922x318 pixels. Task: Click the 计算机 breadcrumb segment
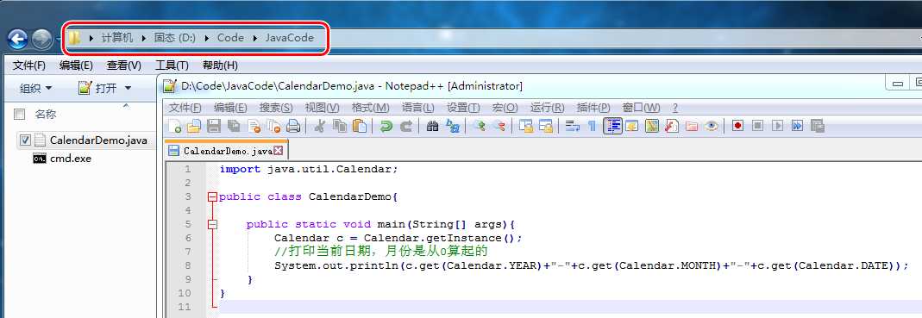pos(117,38)
